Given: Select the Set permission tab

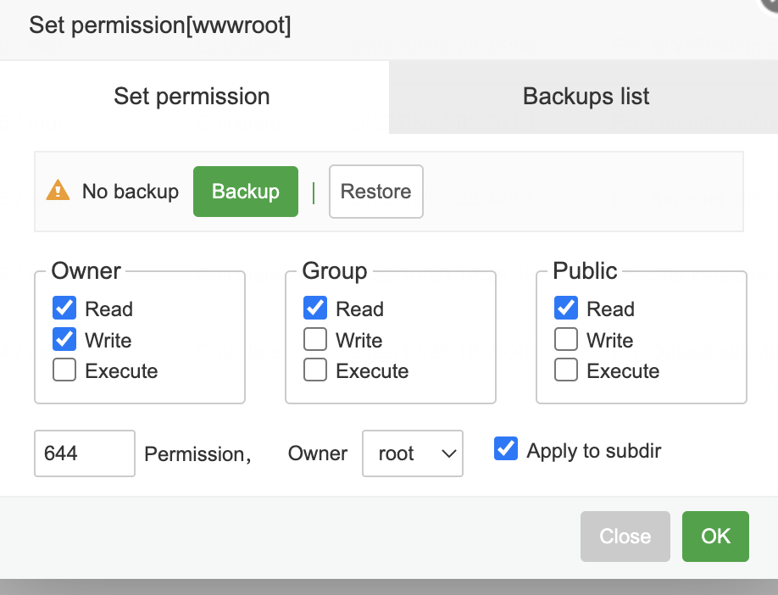Looking at the screenshot, I should [192, 97].
